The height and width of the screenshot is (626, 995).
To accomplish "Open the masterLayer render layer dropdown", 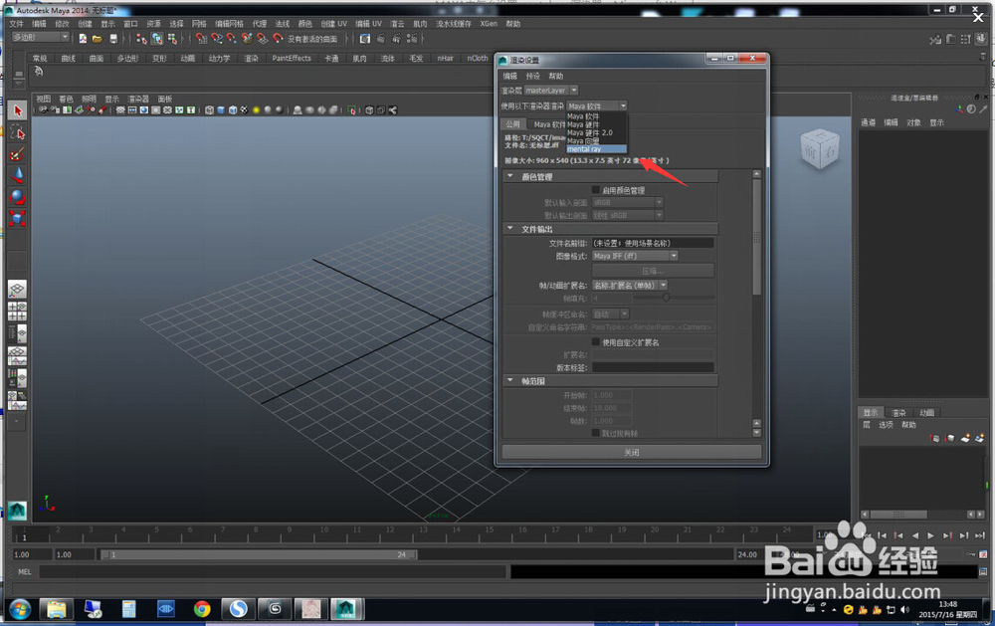I will pos(551,91).
